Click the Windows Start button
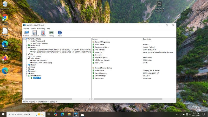 point(3,114)
